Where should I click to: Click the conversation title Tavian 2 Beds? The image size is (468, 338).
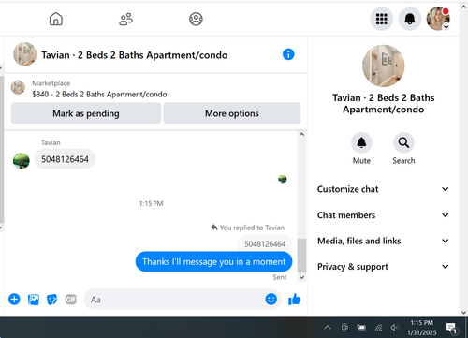click(135, 55)
